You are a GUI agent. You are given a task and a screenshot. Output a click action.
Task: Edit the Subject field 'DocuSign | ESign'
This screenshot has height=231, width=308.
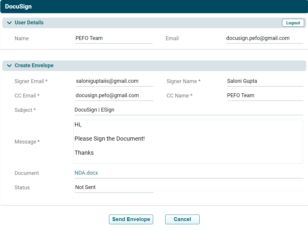pyautogui.click(x=188, y=110)
